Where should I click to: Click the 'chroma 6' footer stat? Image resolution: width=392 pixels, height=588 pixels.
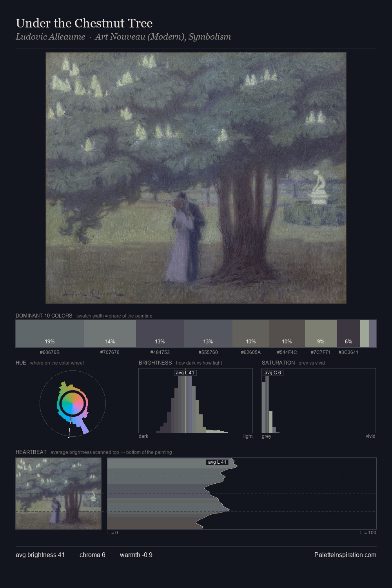click(93, 555)
